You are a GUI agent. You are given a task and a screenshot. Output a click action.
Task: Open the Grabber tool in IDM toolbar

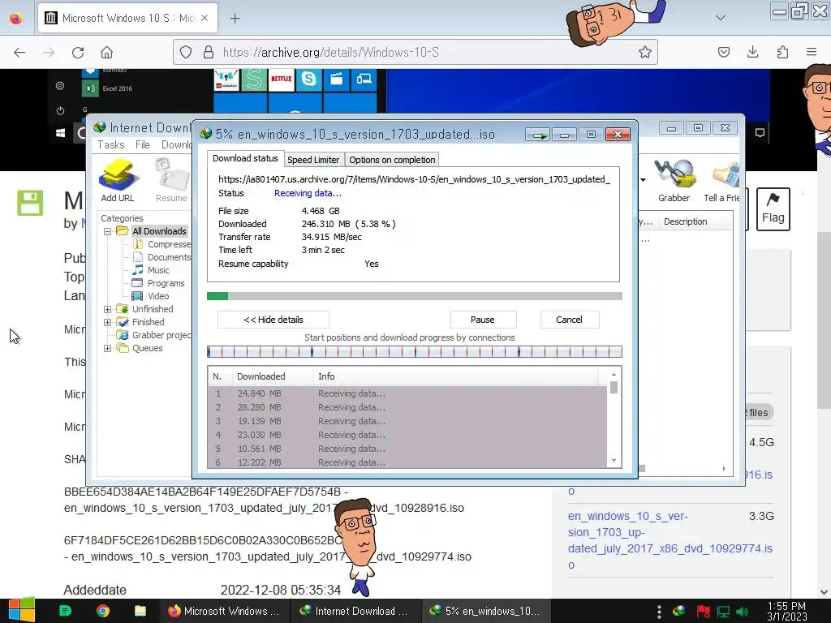(x=674, y=180)
